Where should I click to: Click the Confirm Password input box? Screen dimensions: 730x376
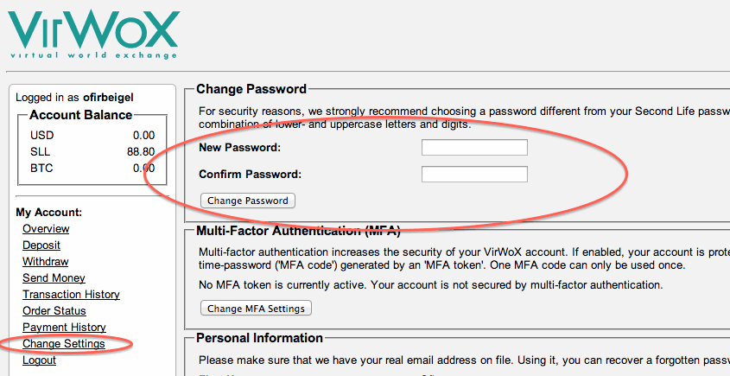coord(474,175)
